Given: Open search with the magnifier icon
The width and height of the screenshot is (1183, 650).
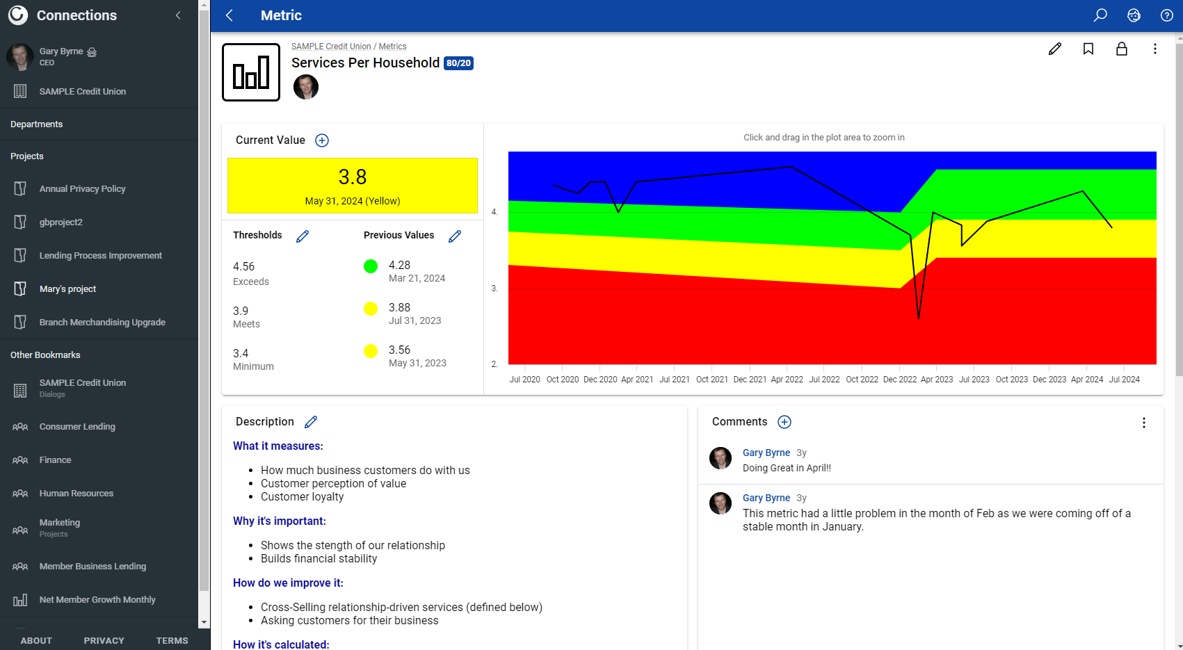Looking at the screenshot, I should click(1100, 15).
